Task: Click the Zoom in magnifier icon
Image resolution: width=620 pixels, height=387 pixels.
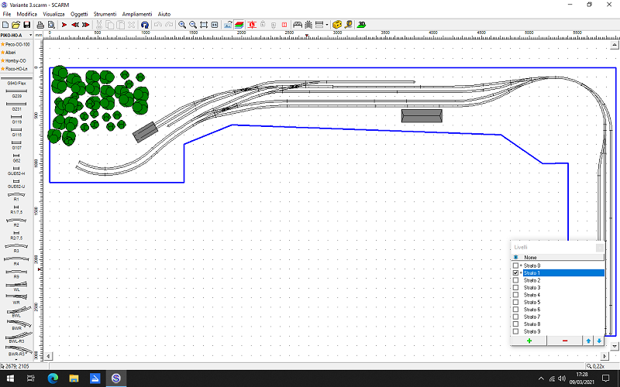Action: click(182, 25)
